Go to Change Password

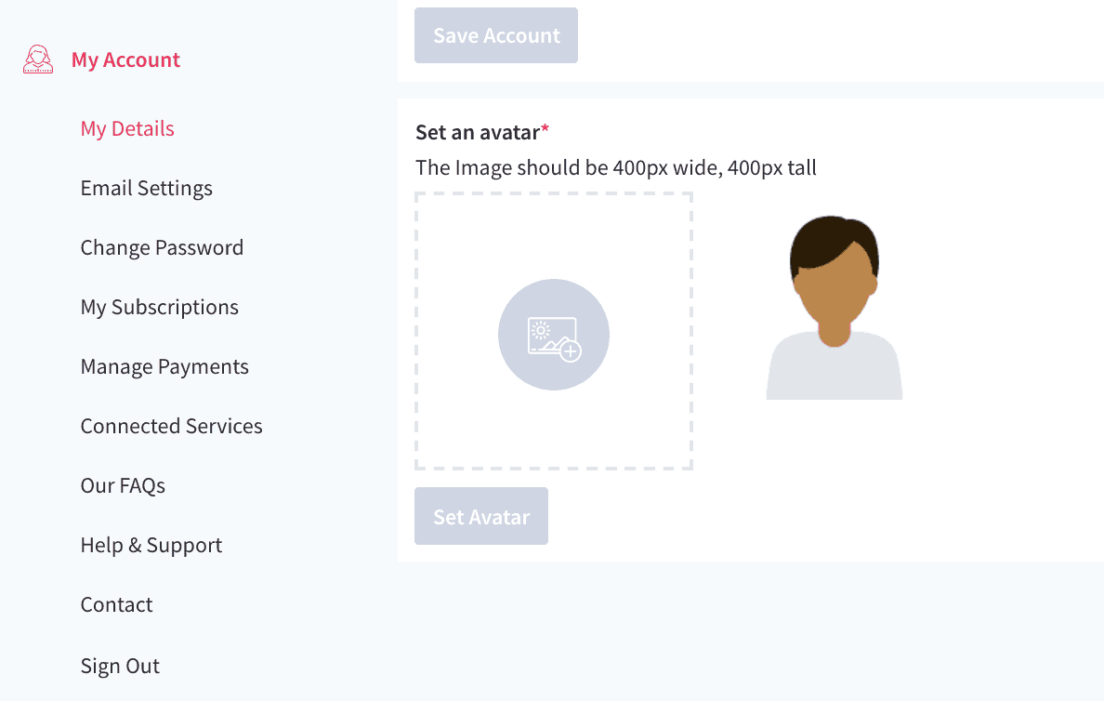(162, 247)
